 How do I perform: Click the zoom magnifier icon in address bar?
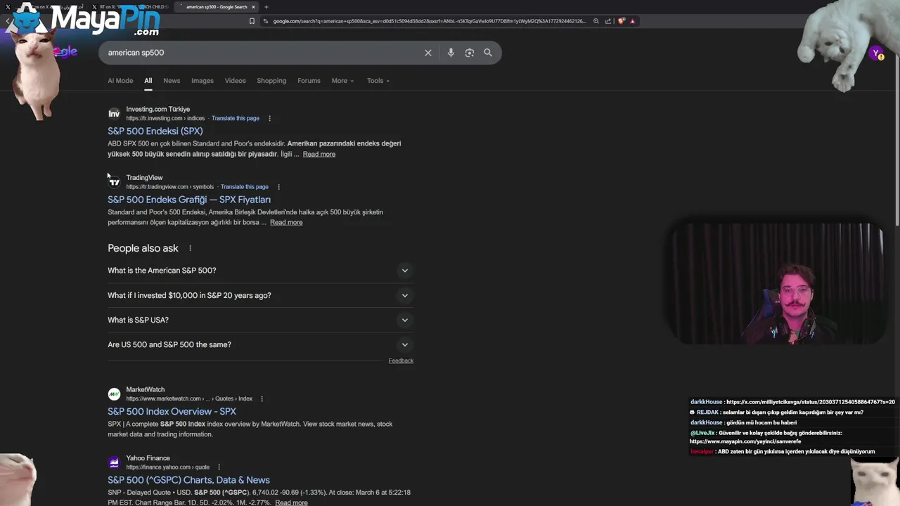tap(596, 21)
